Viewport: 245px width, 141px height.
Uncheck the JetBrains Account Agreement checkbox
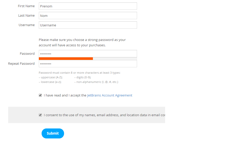tap(40, 95)
